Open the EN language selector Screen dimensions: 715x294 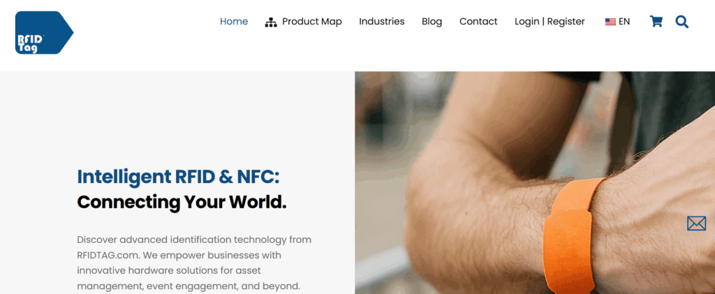(617, 22)
